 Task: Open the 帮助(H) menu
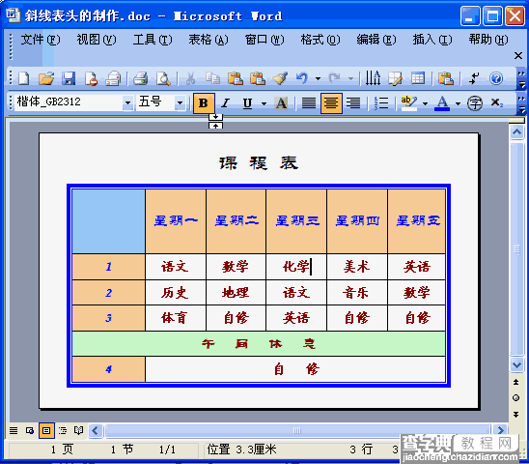click(x=488, y=40)
